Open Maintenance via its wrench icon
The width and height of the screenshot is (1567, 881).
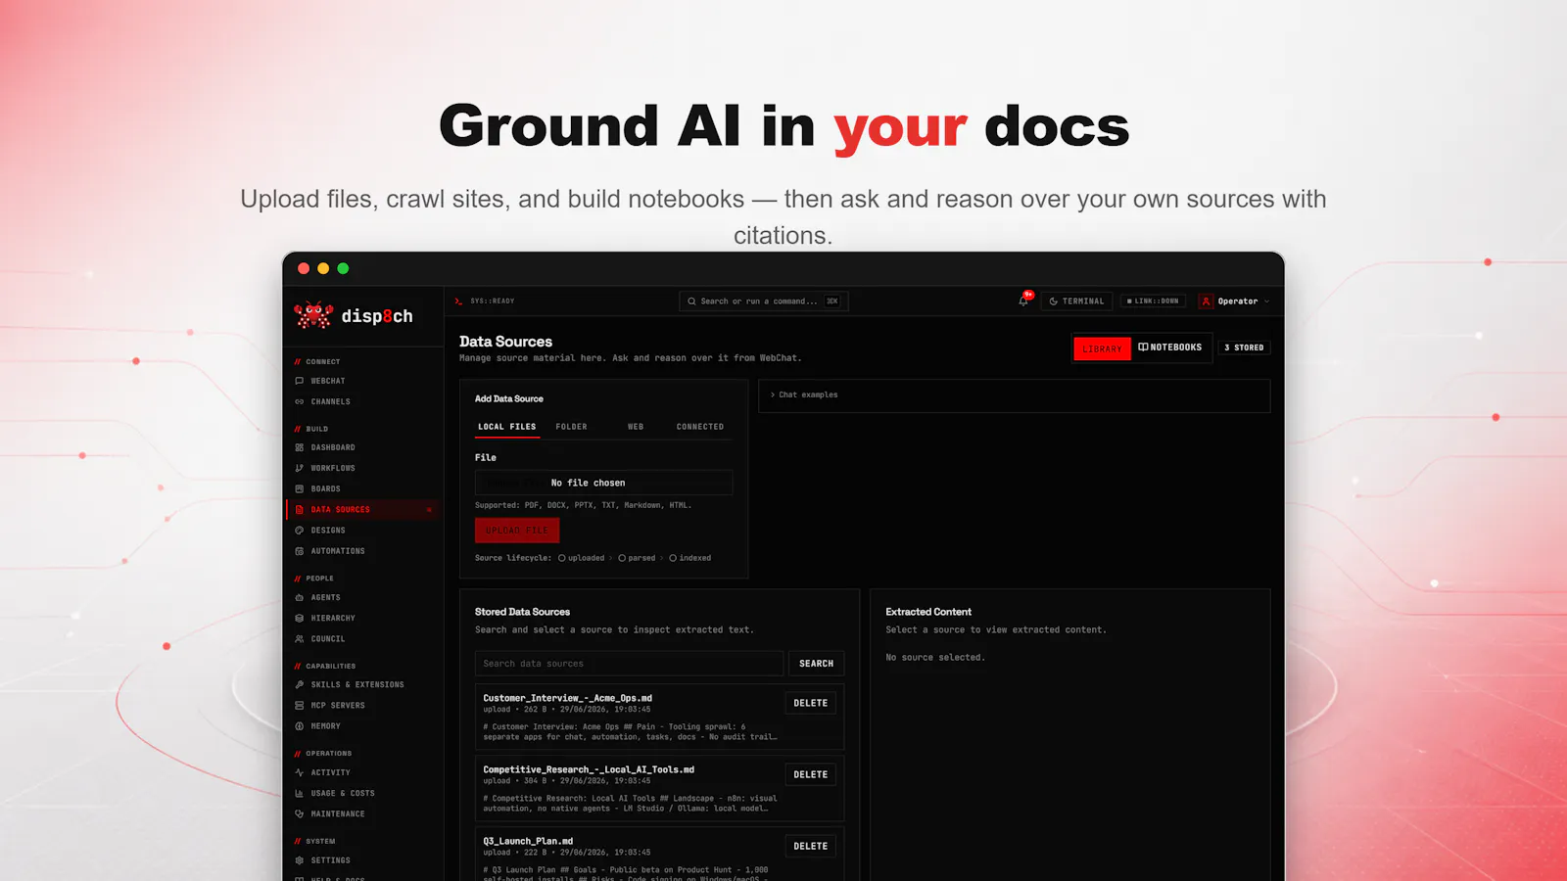(300, 813)
